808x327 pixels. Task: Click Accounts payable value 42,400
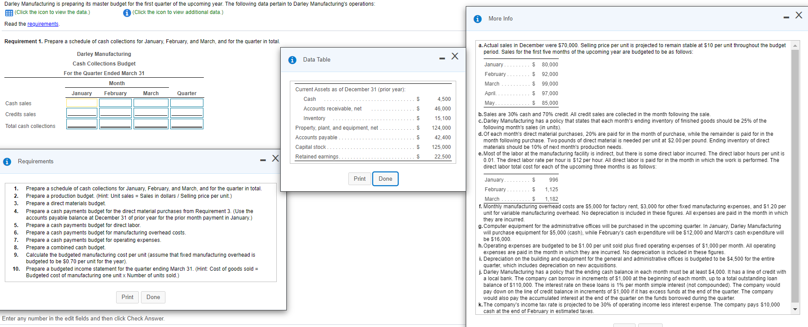443,138
